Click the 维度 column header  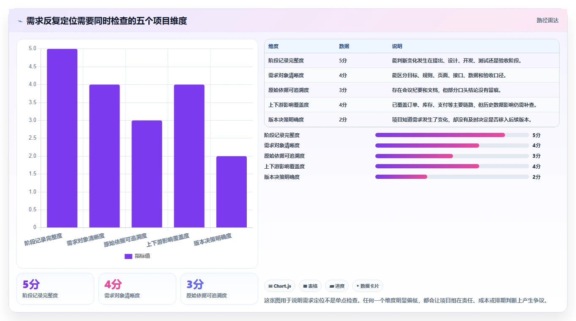(273, 46)
